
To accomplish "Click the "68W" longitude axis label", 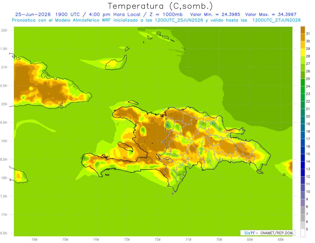I will [x=280, y=239].
